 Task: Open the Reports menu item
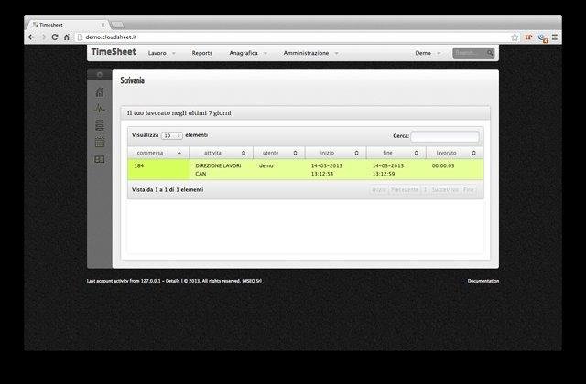[x=201, y=53]
